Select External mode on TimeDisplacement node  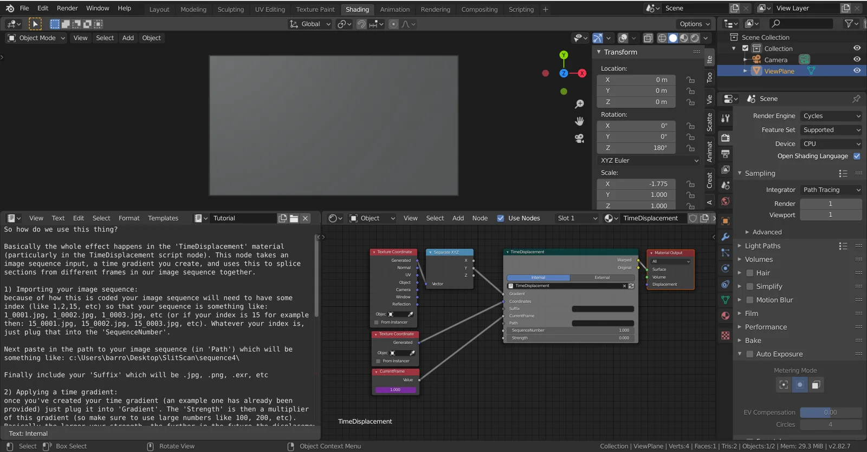click(x=601, y=278)
